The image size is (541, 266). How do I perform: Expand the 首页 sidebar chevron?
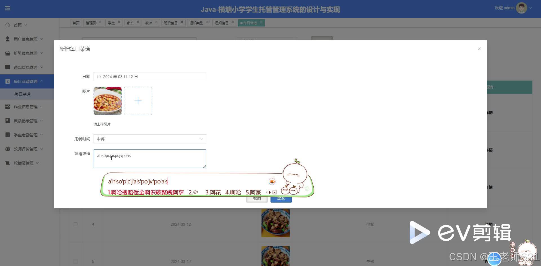[x=26, y=25]
